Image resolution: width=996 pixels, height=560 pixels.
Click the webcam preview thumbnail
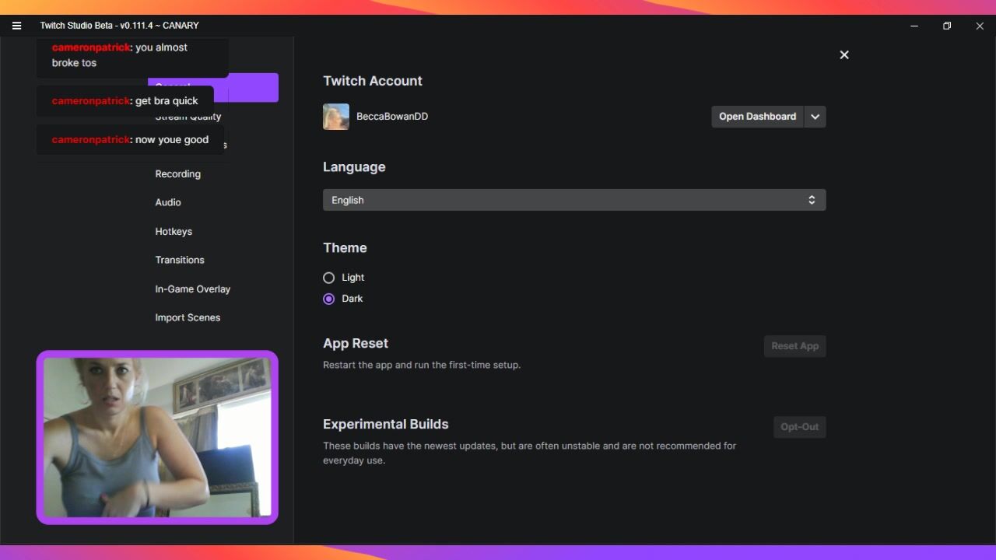tap(157, 437)
